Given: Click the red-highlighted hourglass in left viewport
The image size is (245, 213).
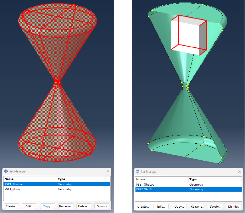Looking at the screenshot, I should (57, 82).
